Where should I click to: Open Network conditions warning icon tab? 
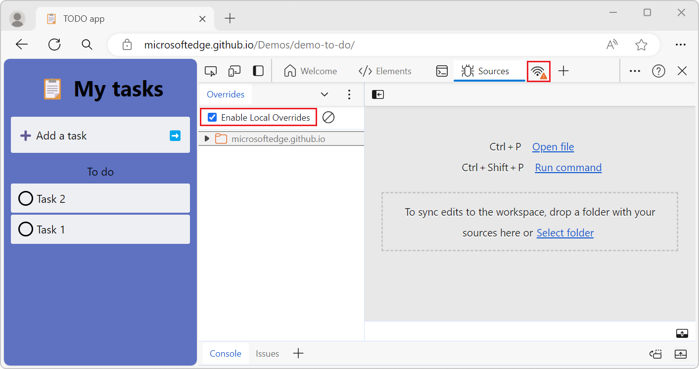pos(539,72)
